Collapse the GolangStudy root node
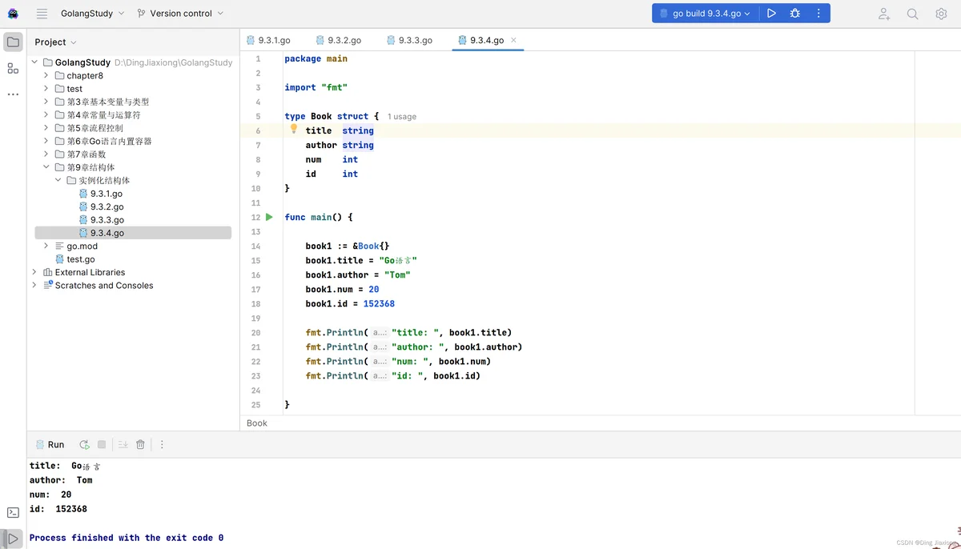This screenshot has width=961, height=549. pyautogui.click(x=34, y=62)
